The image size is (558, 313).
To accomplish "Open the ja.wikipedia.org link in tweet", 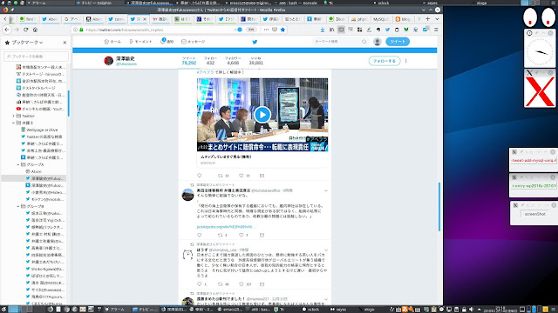I will pyautogui.click(x=226, y=226).
